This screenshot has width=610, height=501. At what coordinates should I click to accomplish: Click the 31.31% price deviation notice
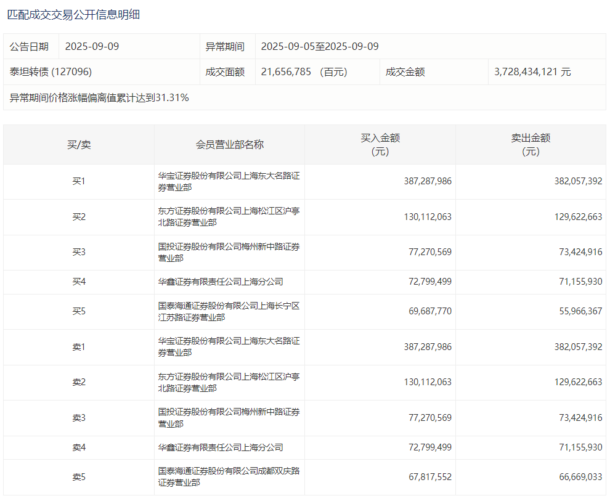99,98
